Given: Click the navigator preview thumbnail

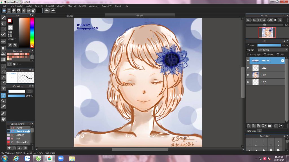Looking at the screenshot, I should click(267, 33).
